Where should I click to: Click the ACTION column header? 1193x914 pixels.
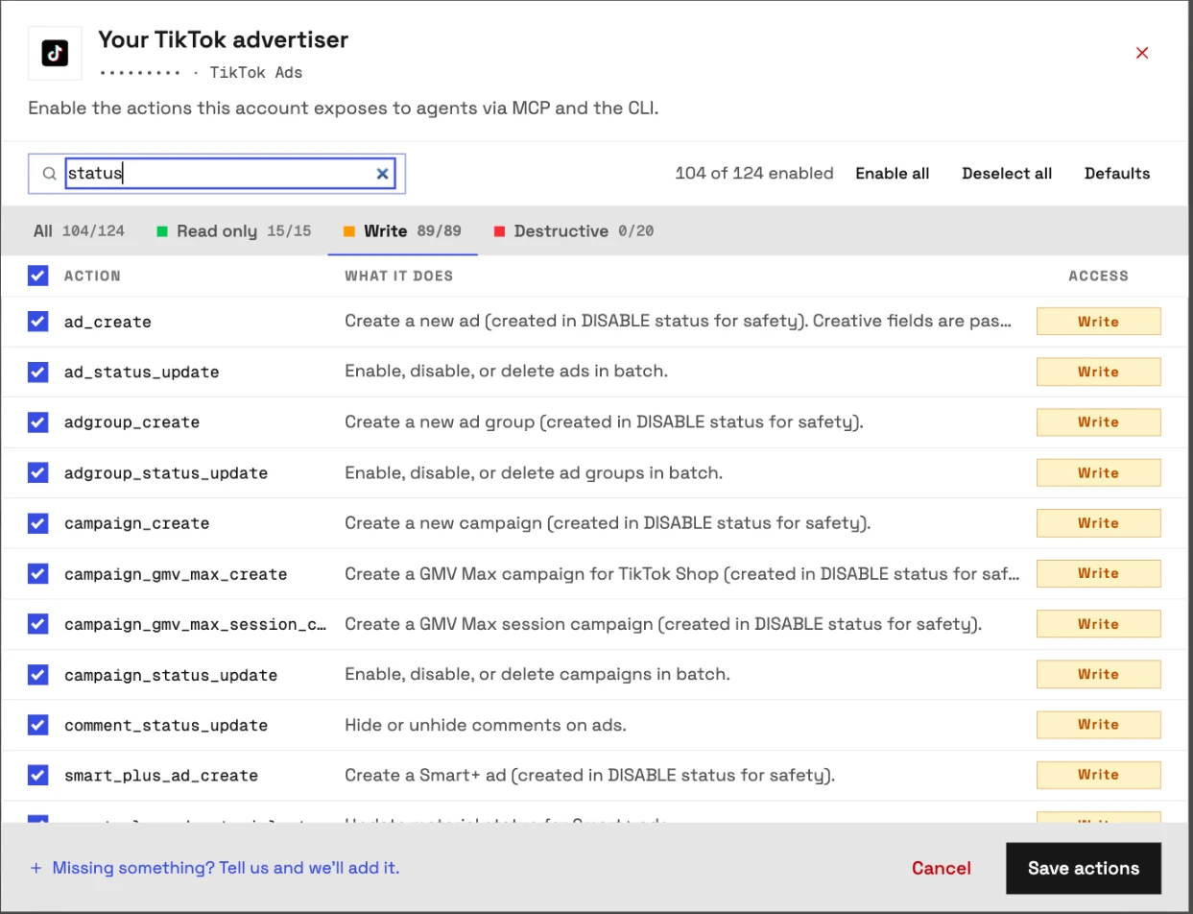click(92, 276)
